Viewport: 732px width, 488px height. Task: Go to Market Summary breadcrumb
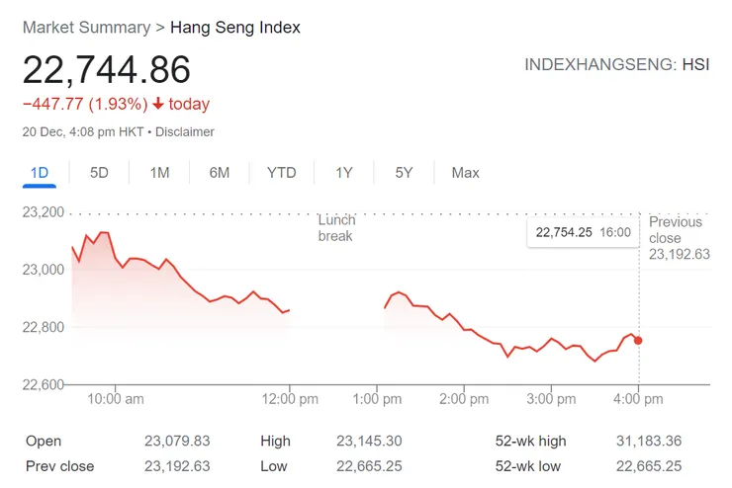click(x=86, y=28)
